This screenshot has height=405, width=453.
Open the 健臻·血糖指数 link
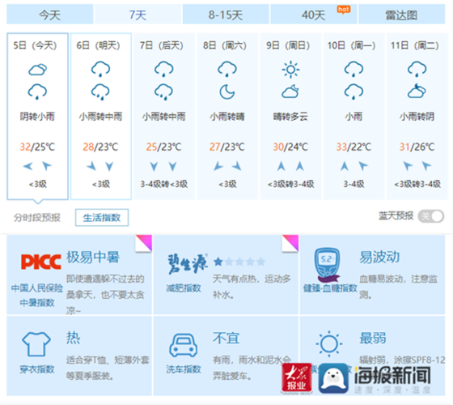pyautogui.click(x=330, y=288)
